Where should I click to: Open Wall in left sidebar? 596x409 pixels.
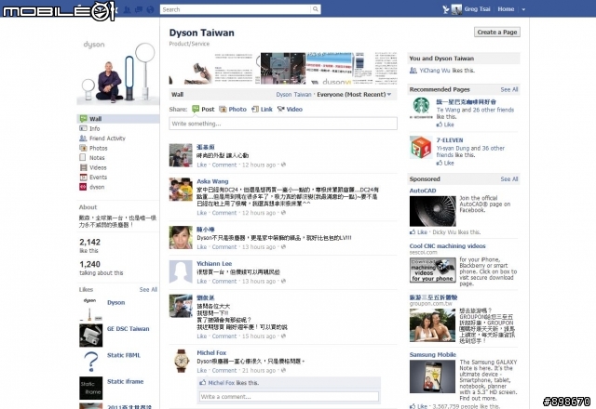point(118,119)
